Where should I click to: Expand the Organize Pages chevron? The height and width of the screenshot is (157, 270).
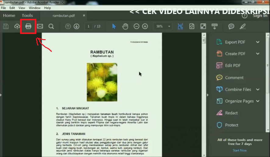[x=258, y=101]
